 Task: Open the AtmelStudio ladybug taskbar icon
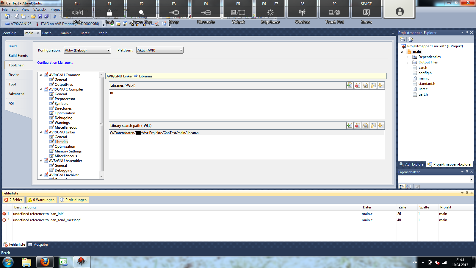point(82,262)
